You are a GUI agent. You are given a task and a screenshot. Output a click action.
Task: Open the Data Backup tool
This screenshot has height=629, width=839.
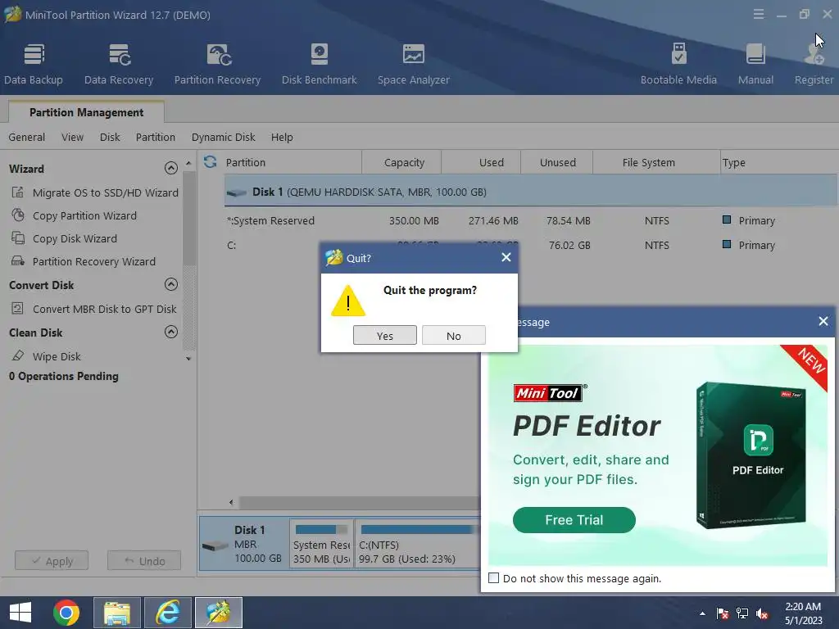point(34,64)
